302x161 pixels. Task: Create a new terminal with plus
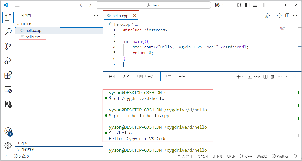pyautogui.click(x=239, y=77)
